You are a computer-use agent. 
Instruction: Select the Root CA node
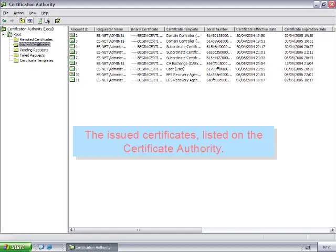tap(17, 34)
